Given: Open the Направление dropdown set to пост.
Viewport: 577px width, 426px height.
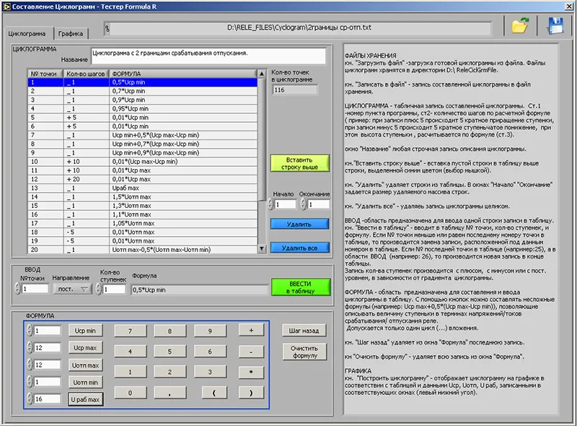Looking at the screenshot, I should pos(72,289).
